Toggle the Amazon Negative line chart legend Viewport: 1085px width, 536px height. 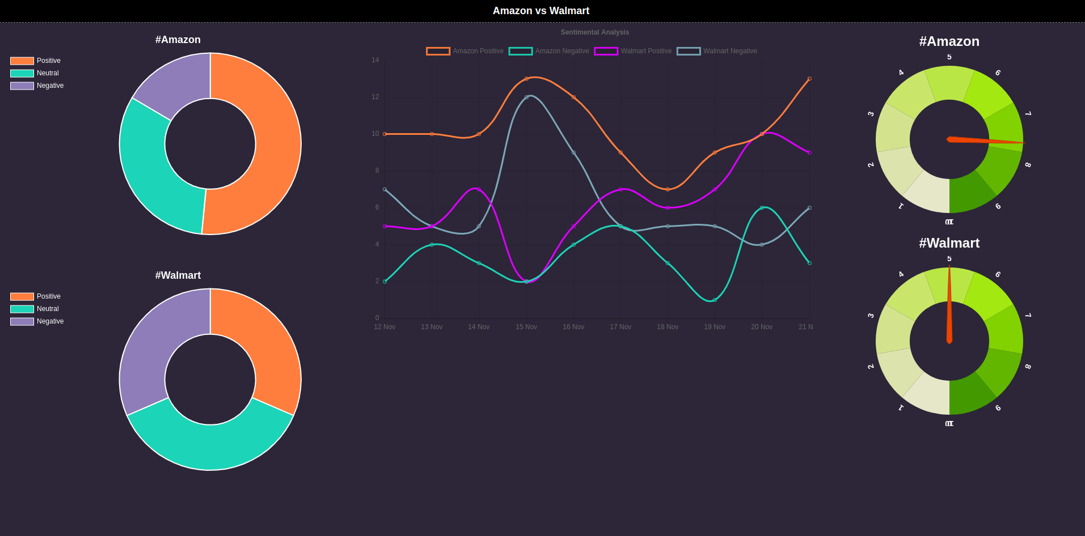(x=549, y=51)
